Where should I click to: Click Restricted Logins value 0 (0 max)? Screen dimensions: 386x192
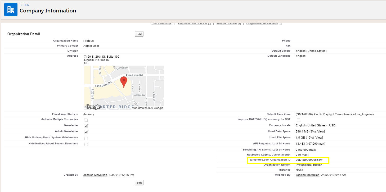[x=302, y=155]
